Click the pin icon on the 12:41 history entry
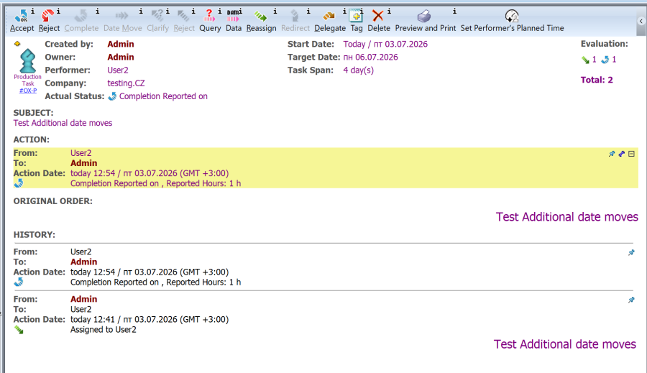 [631, 300]
